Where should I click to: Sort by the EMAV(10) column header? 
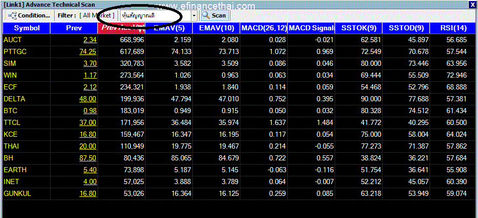tap(217, 28)
